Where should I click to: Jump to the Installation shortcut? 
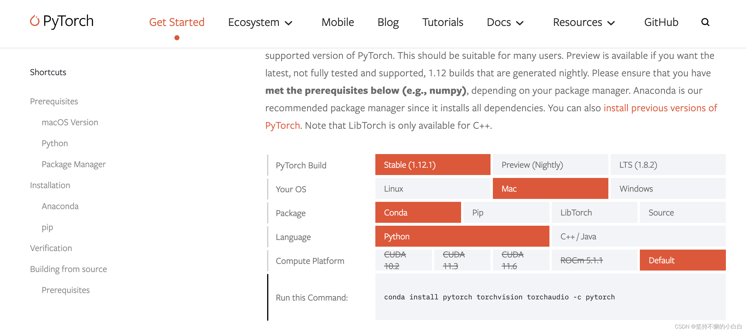pos(50,185)
